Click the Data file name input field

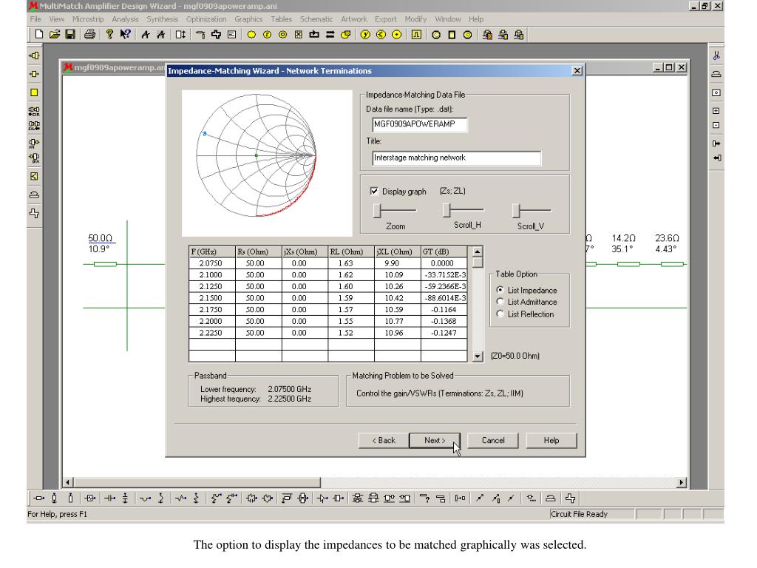420,124
